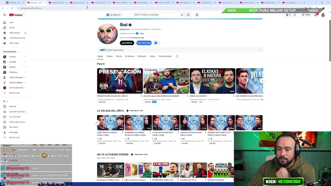This screenshot has width=331, height=186.
Task: Switch to the Shorts channel tab
Action: pyautogui.click(x=119, y=56)
